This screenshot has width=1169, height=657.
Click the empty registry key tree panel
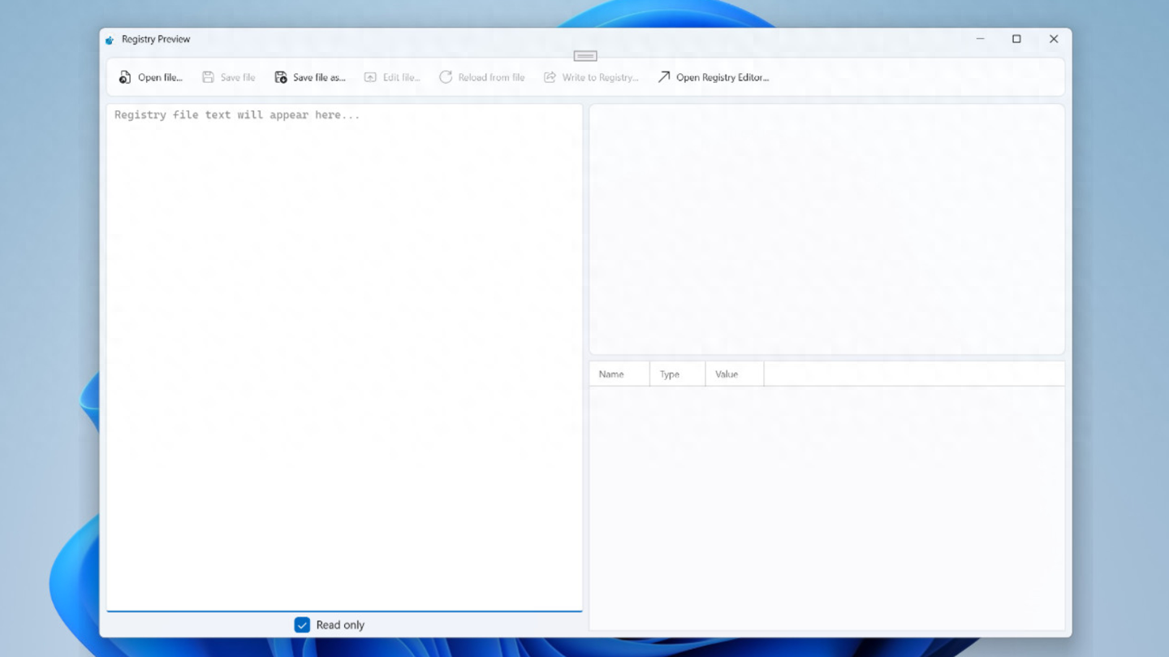tap(826, 229)
